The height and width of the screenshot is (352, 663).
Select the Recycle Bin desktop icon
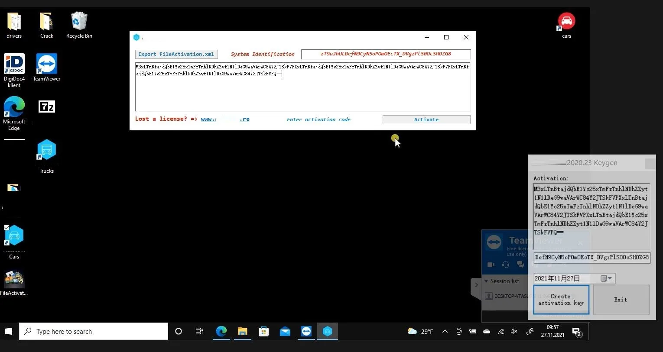click(x=79, y=26)
